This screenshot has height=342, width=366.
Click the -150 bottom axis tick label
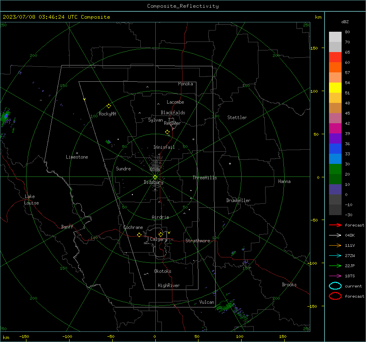click(24, 336)
